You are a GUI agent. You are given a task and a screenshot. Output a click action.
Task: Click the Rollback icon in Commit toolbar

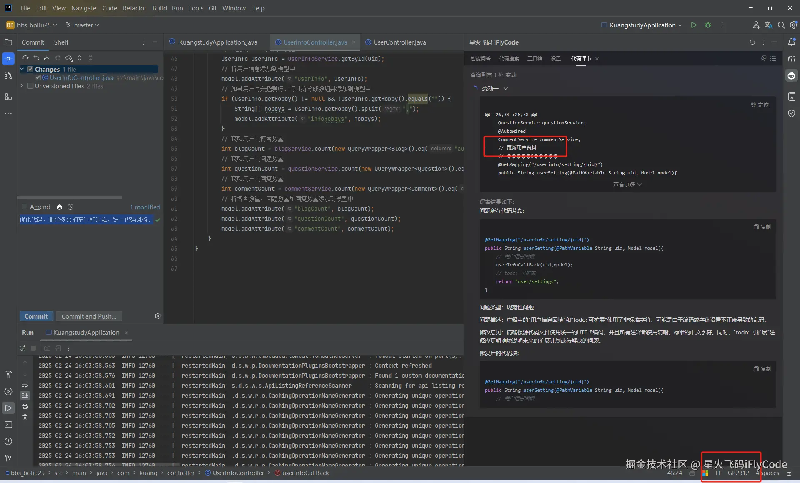pos(36,58)
